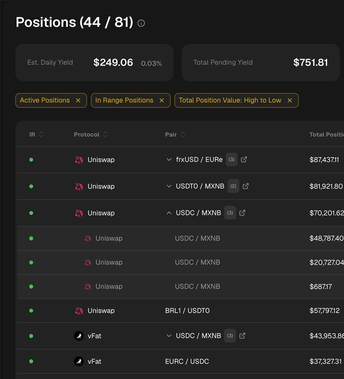Click the info icon next to Positions heading
Screen dimensions: 344x379
[141, 23]
